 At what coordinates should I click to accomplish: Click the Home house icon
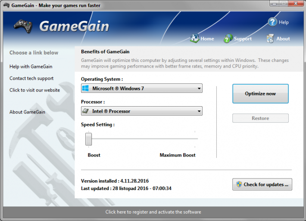point(194,38)
